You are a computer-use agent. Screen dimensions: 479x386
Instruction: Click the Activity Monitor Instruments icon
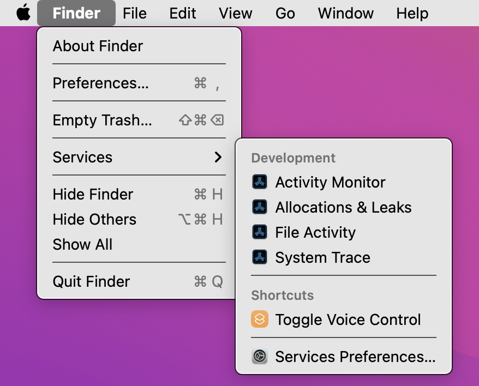(260, 182)
